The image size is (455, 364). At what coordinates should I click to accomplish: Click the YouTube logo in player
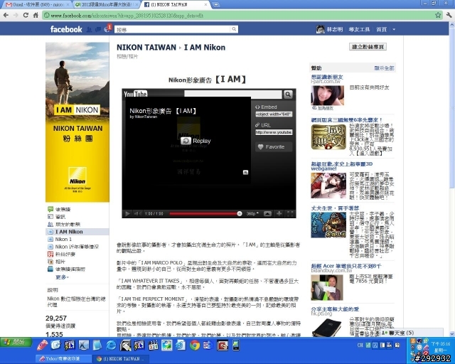[136, 93]
